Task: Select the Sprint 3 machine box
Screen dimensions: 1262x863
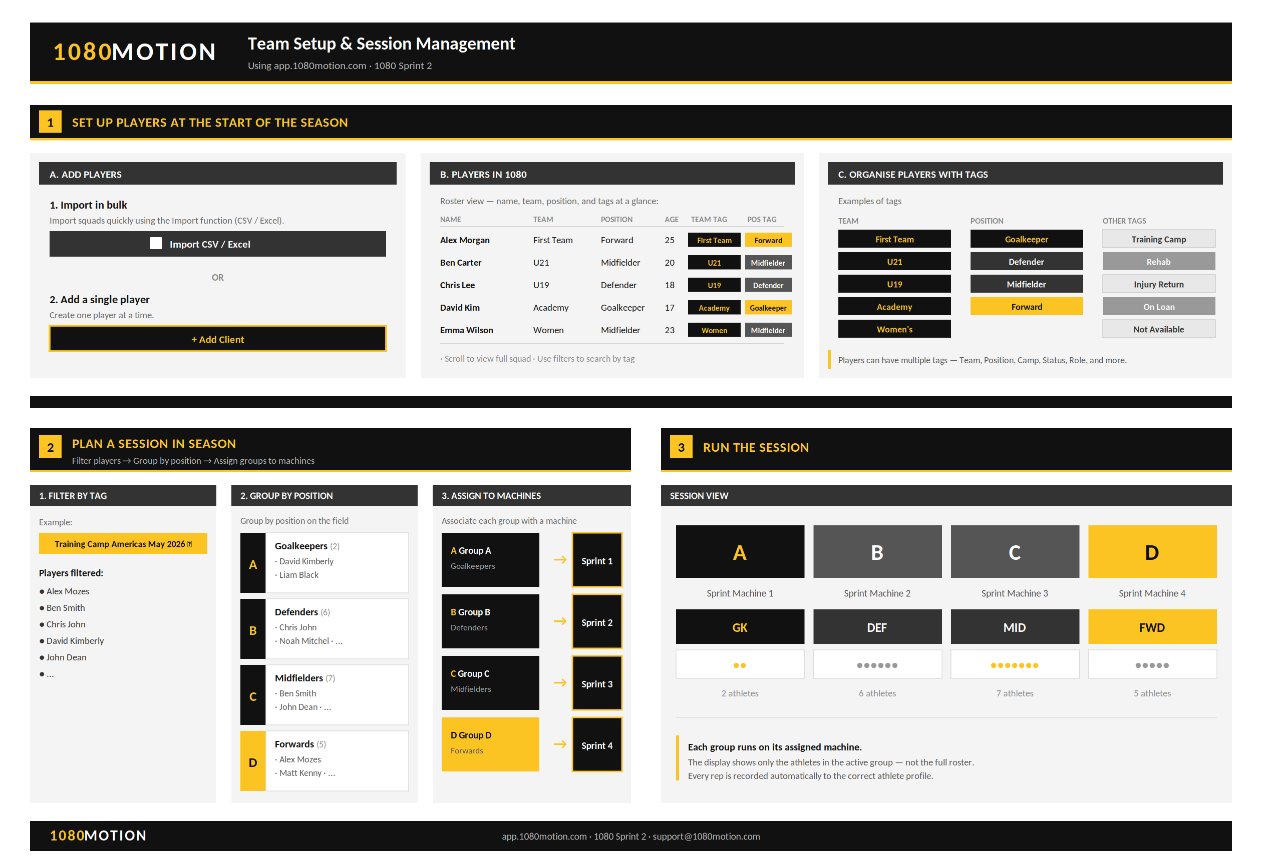Action: pyautogui.click(x=596, y=683)
